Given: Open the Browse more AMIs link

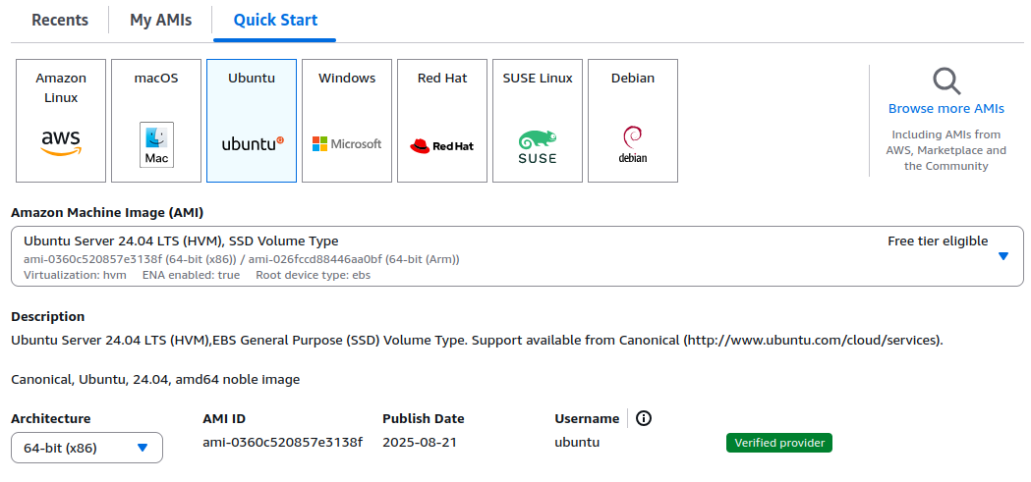Looking at the screenshot, I should click(x=946, y=108).
